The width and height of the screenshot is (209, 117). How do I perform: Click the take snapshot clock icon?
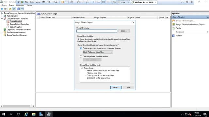point(78,2)
